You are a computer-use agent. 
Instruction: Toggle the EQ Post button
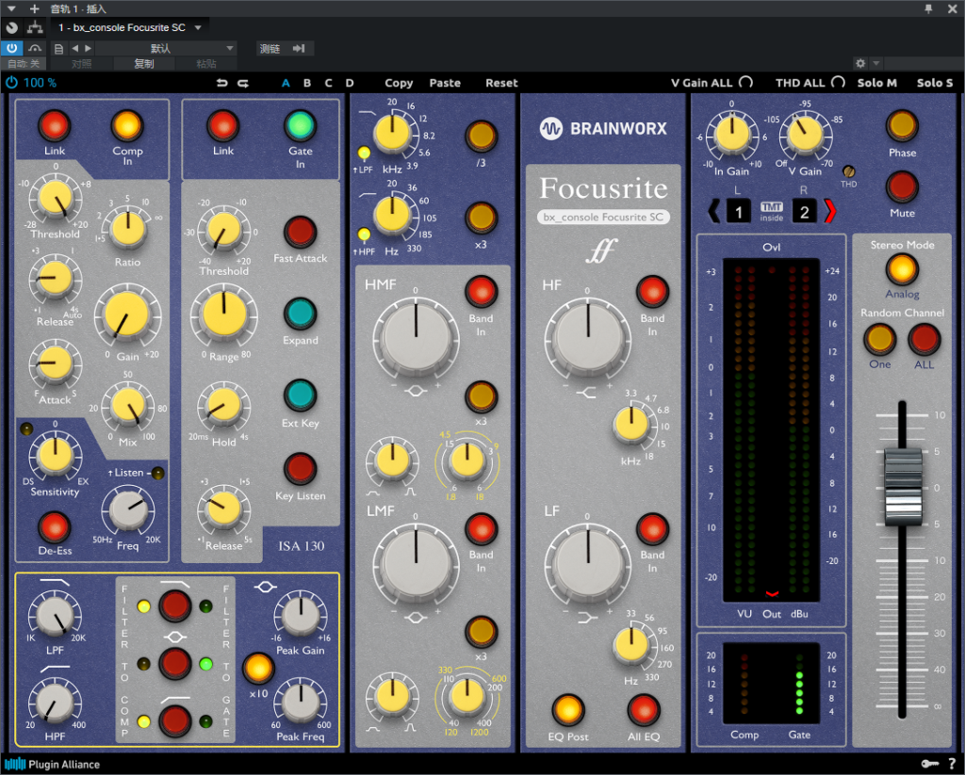click(x=567, y=710)
